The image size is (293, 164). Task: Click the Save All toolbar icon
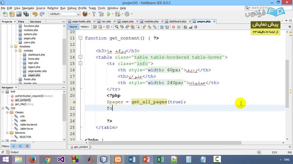pyautogui.click(x=25, y=14)
